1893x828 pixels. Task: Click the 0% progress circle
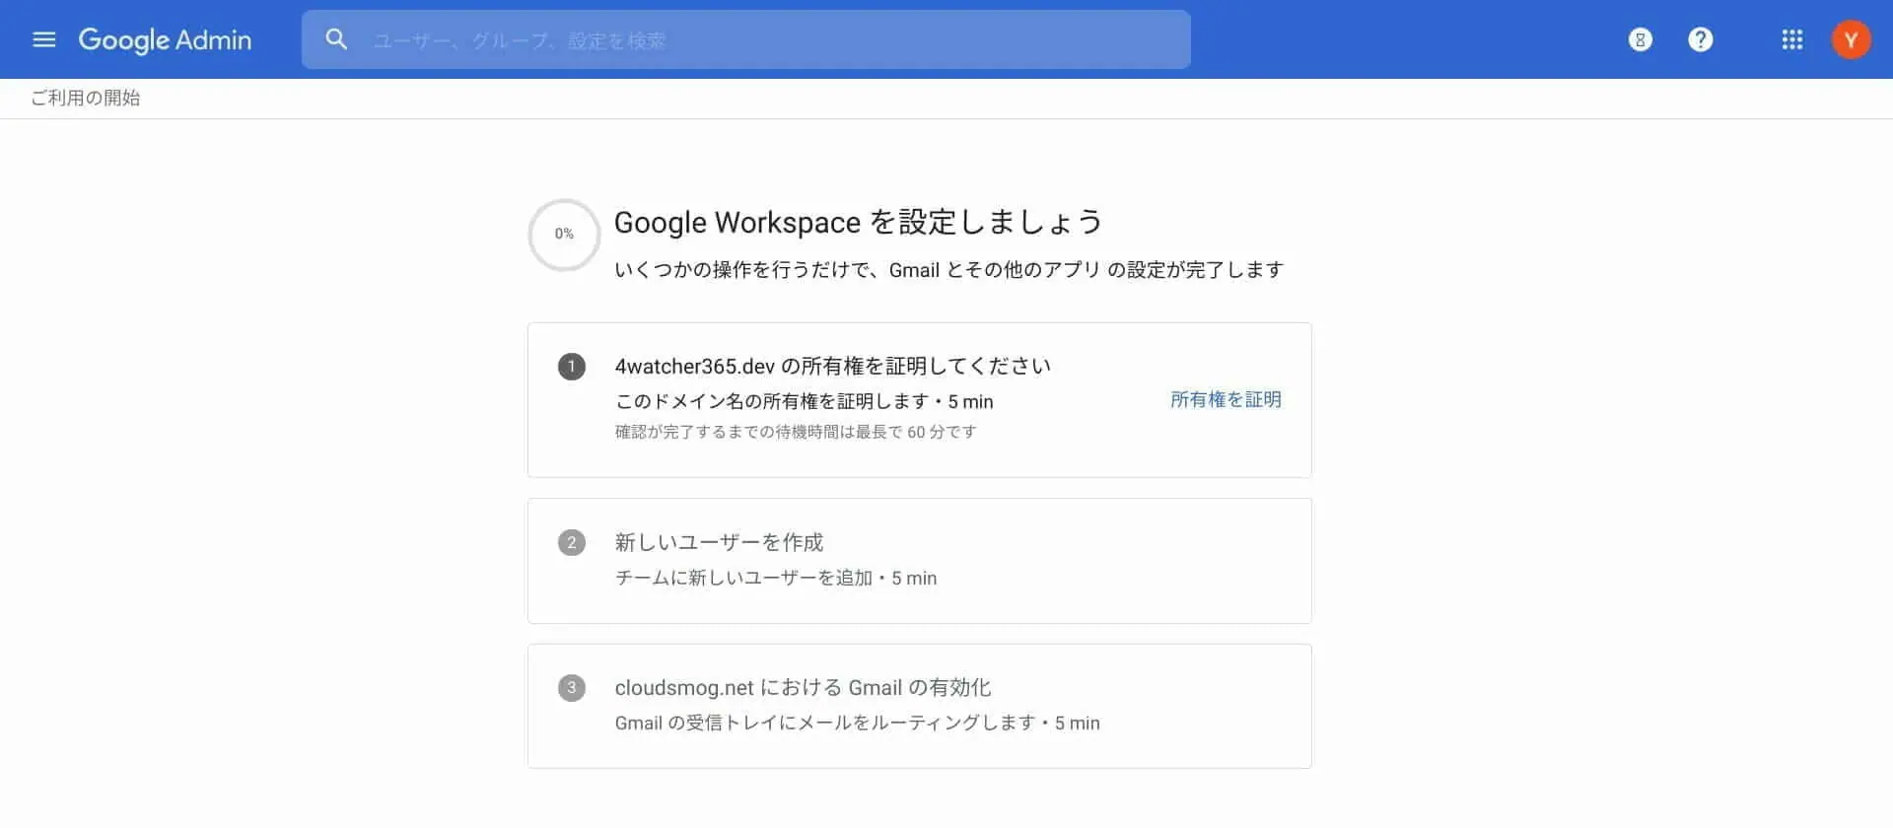point(564,235)
